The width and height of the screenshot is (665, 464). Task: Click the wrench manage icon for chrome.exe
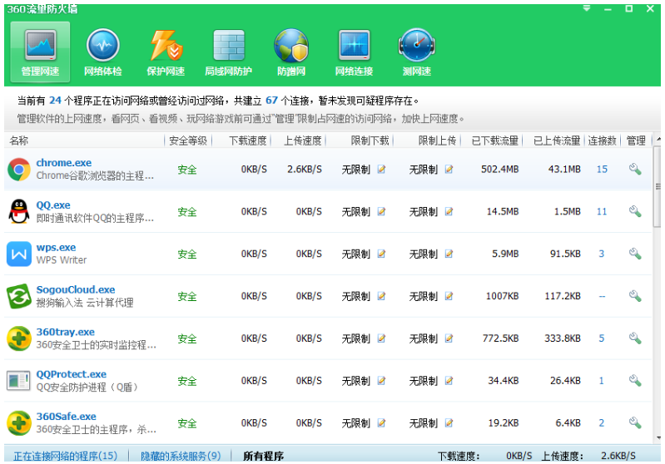point(635,169)
